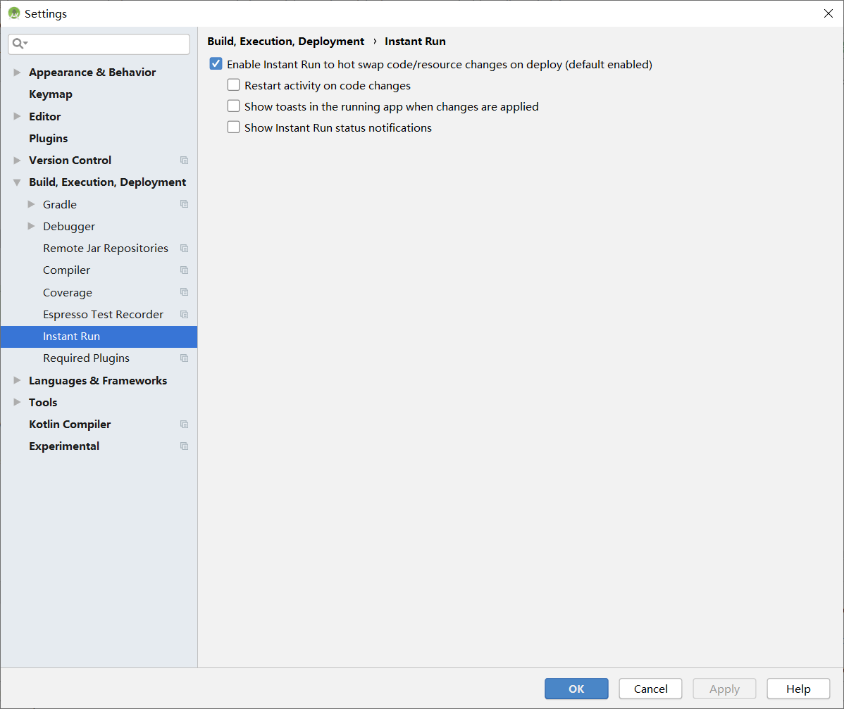Screen dimensions: 844x709
Task: Enable Show toasts in the running app
Action: (233, 106)
